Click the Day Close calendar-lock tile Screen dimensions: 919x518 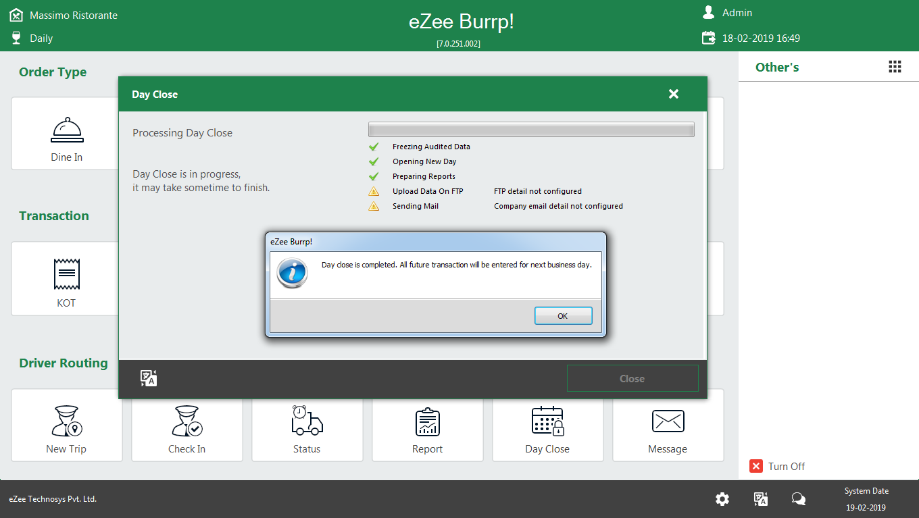(547, 425)
